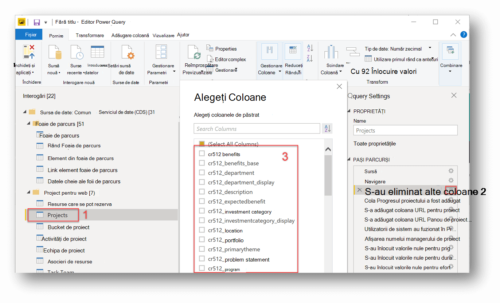Click the Reîmprospătare Previzualizare icon
Image resolution: width=500 pixels, height=303 pixels.
tap(194, 52)
